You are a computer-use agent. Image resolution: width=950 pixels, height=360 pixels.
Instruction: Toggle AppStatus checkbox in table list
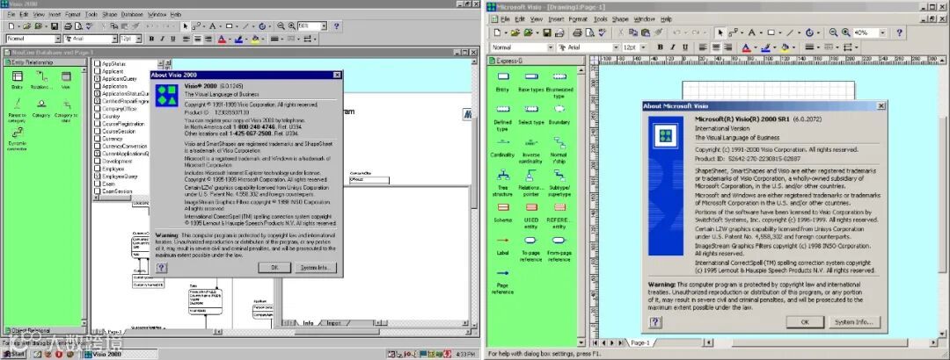[97, 63]
